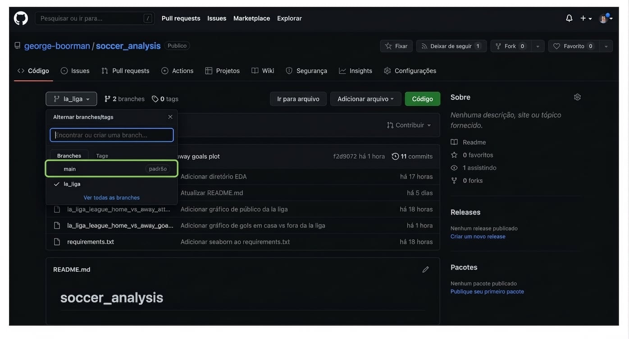Click Publique seu primeiro pacote link
Image resolution: width=629 pixels, height=339 pixels.
click(487, 292)
